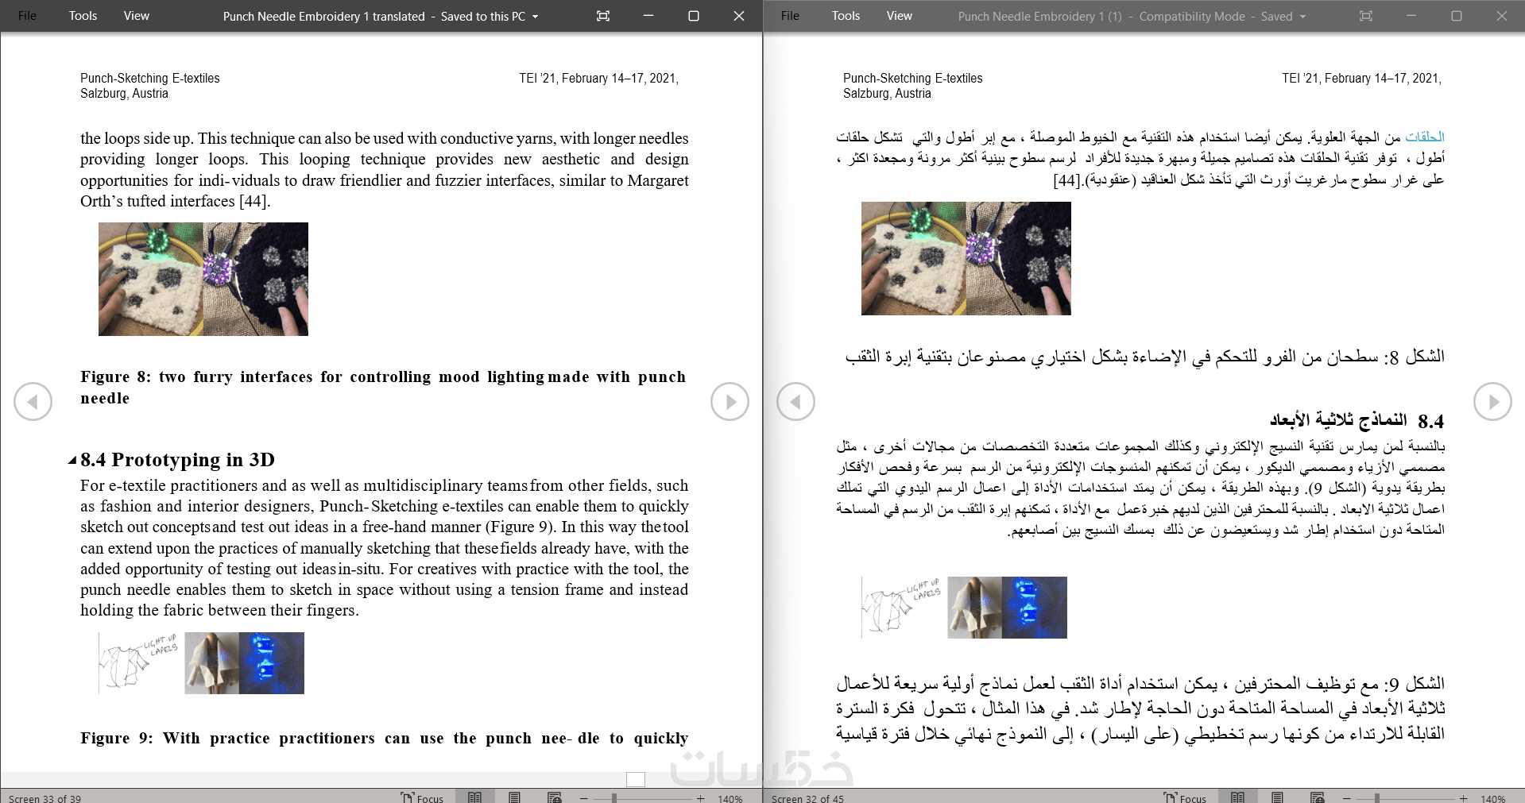This screenshot has height=803, width=1525.
Task: Enable Focus mode in right window status bar
Action: coord(1185,797)
